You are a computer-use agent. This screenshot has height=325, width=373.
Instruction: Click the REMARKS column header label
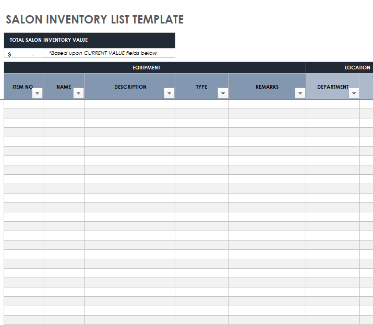[x=267, y=87]
